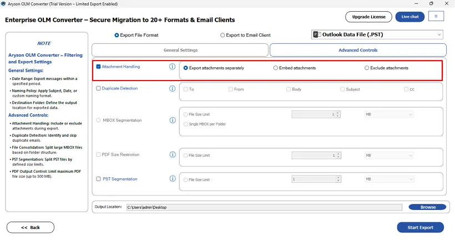
Task: Enable the PST Segmentation checkbox
Action: click(x=99, y=179)
